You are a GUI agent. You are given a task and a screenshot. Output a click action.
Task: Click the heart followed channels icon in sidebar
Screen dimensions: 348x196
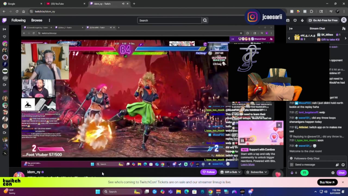(x=4, y=36)
